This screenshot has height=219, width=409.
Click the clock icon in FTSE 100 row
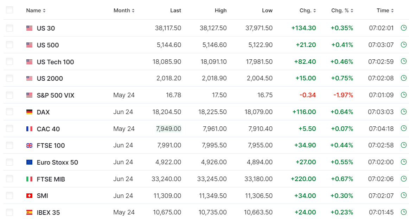tap(403, 145)
